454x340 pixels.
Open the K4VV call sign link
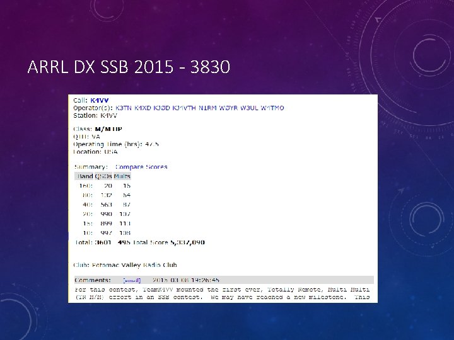(100, 100)
